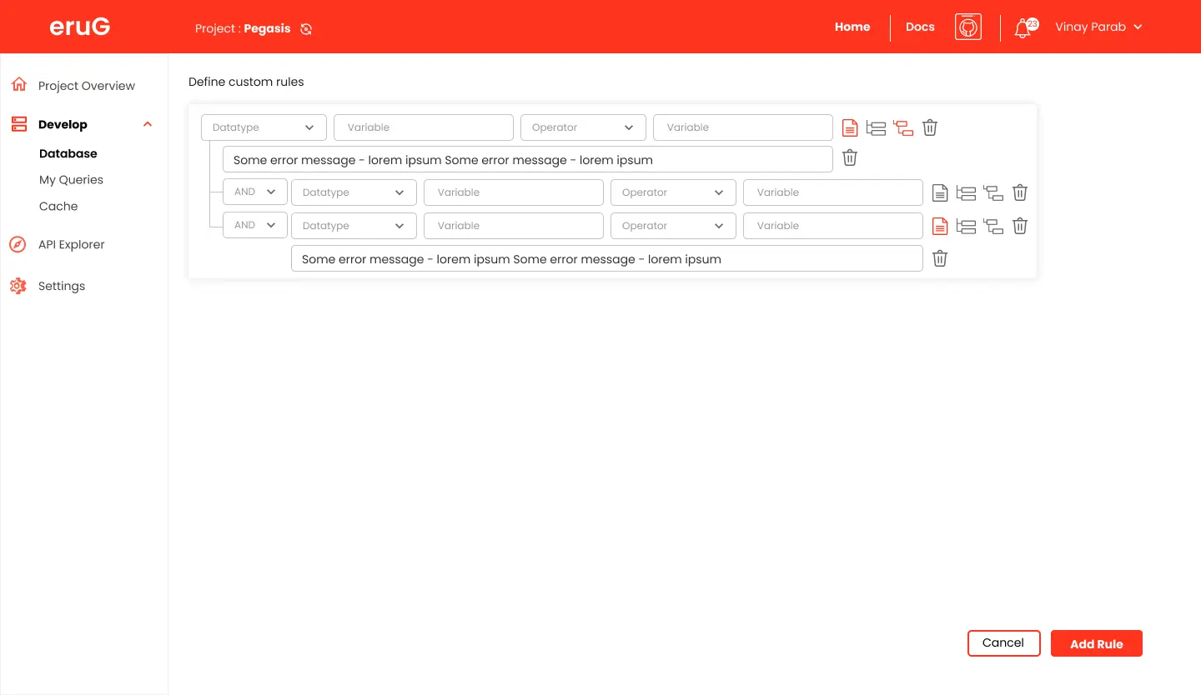
Task: Delete the first rule row using trash icon
Action: click(x=930, y=127)
